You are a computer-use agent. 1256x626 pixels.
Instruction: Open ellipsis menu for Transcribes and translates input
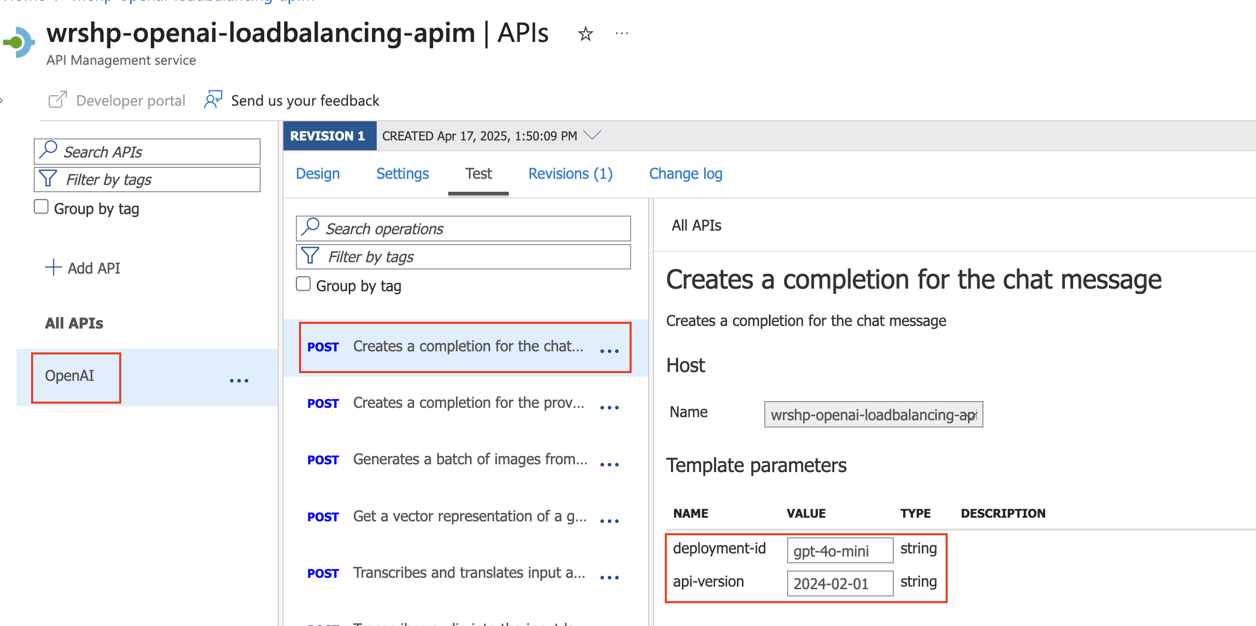tap(609, 578)
